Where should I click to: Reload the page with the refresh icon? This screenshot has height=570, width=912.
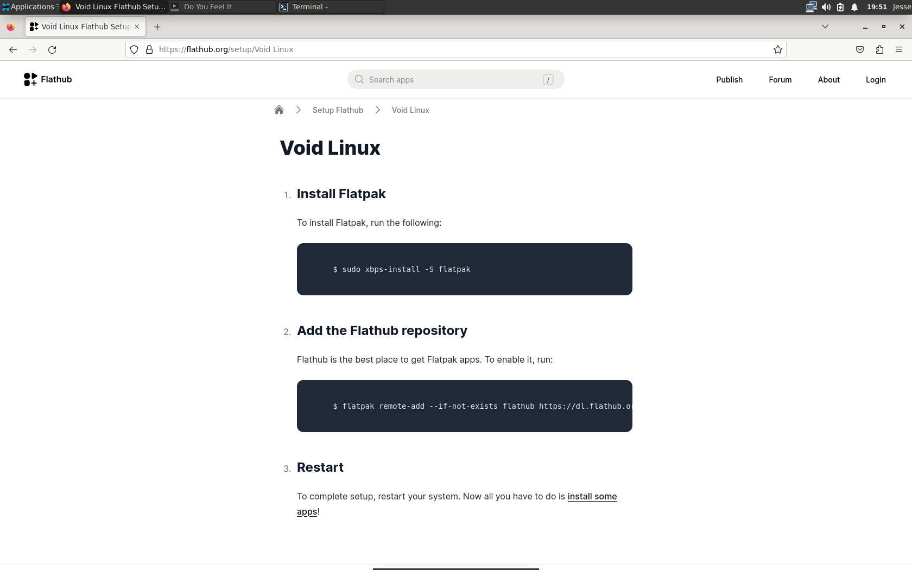pyautogui.click(x=52, y=49)
